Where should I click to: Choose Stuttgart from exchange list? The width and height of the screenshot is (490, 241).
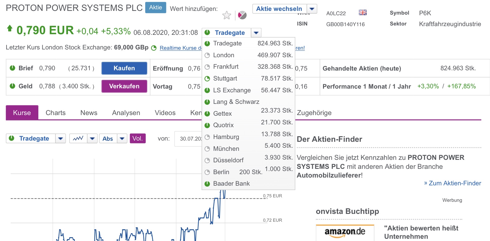pyautogui.click(x=225, y=78)
